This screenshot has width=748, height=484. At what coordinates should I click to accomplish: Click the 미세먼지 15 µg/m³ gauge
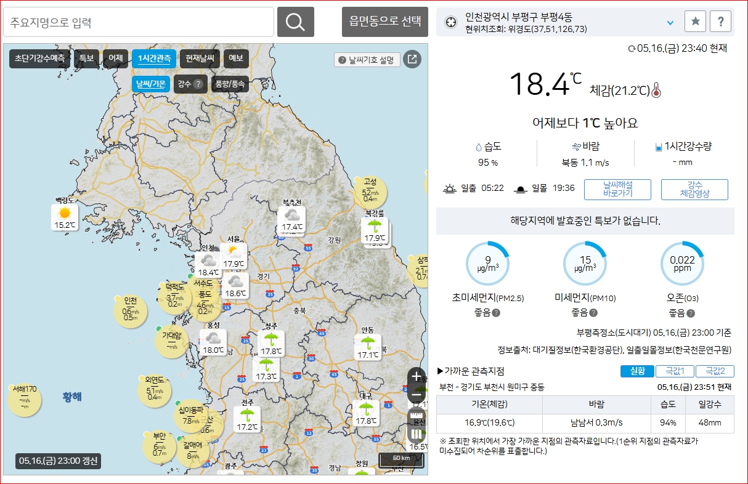point(585,263)
